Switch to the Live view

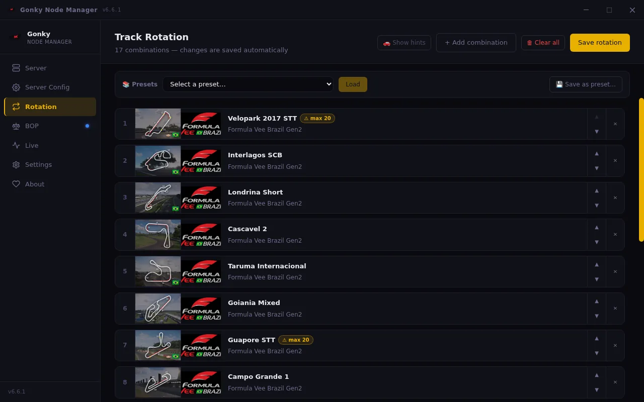(50, 145)
